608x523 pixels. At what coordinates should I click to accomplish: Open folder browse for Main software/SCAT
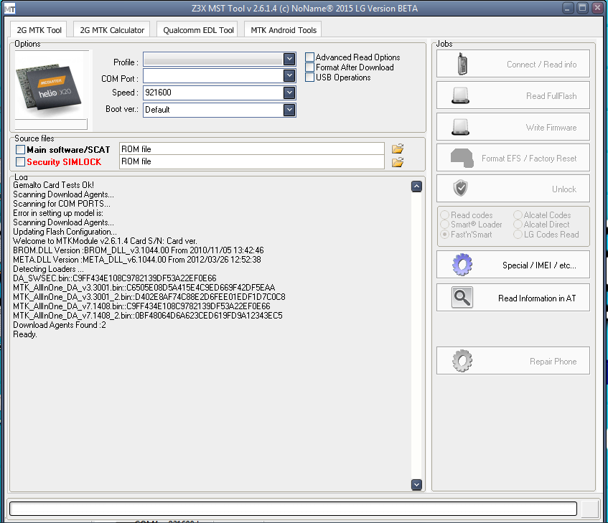pyautogui.click(x=398, y=149)
